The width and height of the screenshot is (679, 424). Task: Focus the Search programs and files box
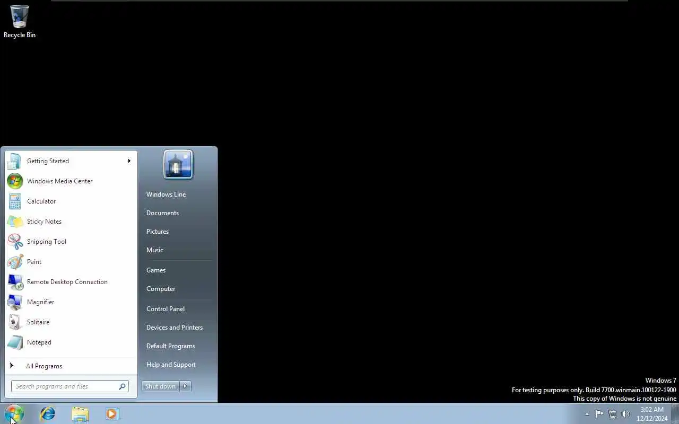point(70,386)
